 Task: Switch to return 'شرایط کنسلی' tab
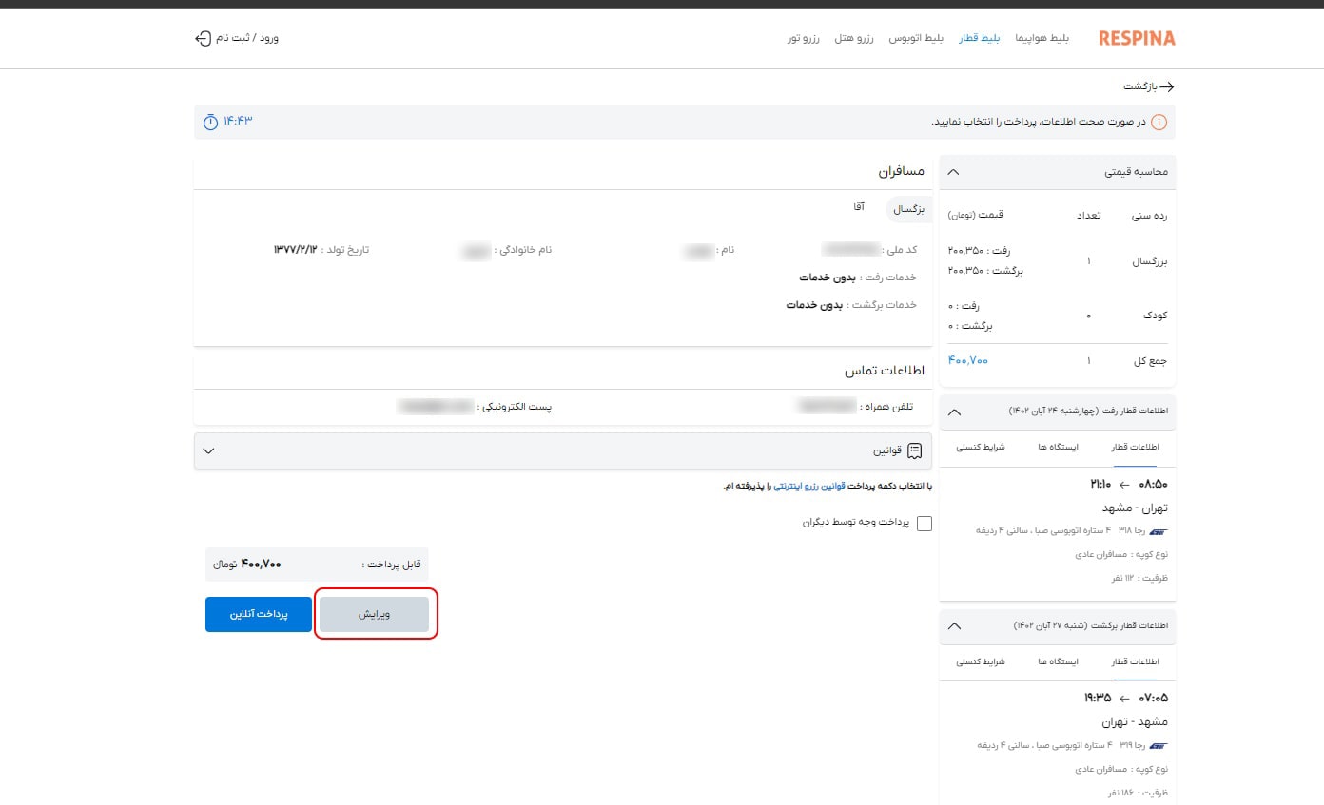[x=980, y=661]
